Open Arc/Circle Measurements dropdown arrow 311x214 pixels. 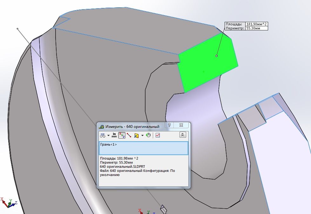point(109,135)
